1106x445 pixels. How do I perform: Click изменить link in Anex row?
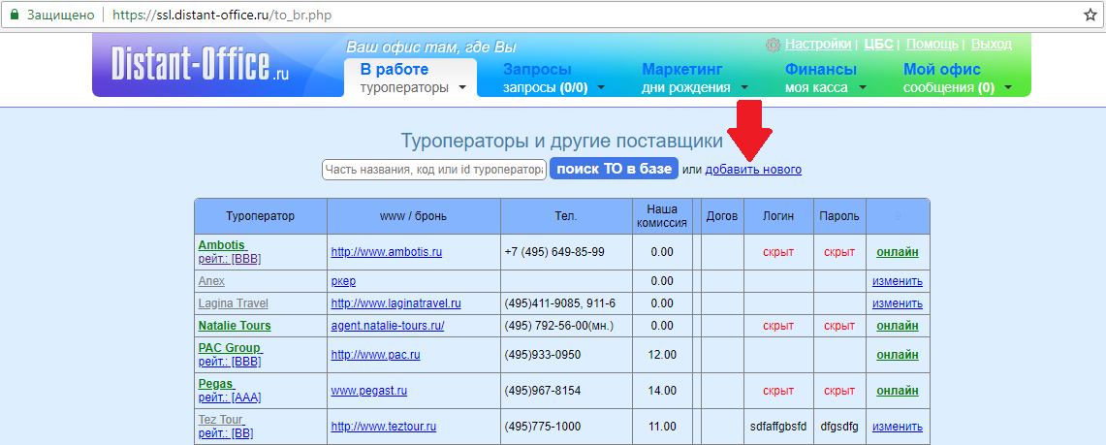coord(898,281)
